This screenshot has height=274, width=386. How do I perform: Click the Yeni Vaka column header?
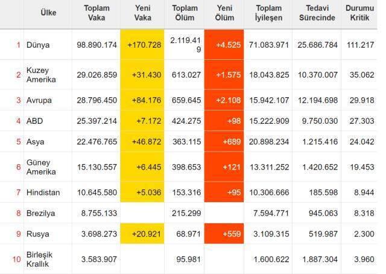(x=143, y=13)
